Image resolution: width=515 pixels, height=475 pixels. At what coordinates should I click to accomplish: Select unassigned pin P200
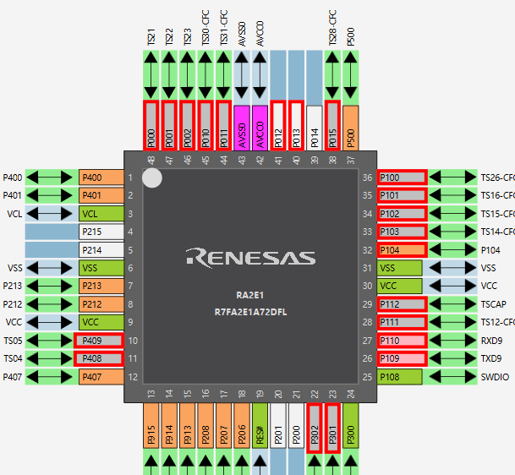point(296,425)
